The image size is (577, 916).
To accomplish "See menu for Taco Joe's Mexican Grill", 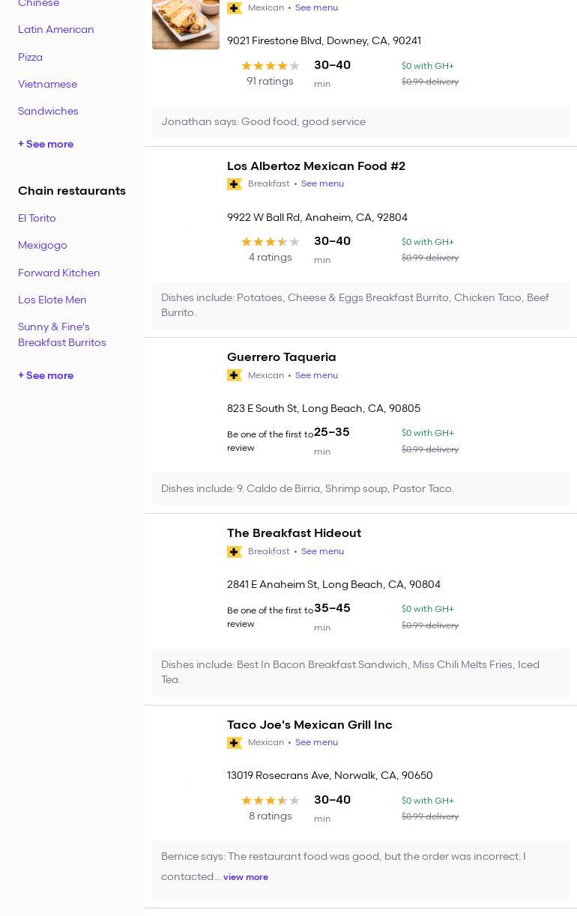I will point(316,743).
